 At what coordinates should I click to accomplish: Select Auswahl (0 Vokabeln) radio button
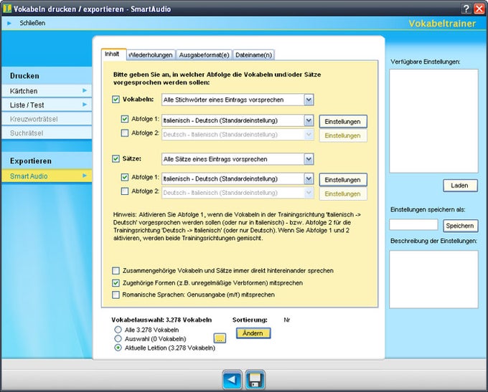pos(118,338)
